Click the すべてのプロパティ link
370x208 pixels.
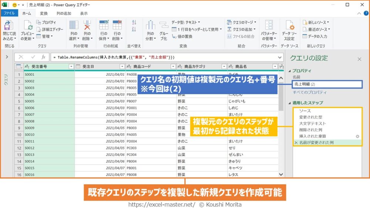coord(309,92)
